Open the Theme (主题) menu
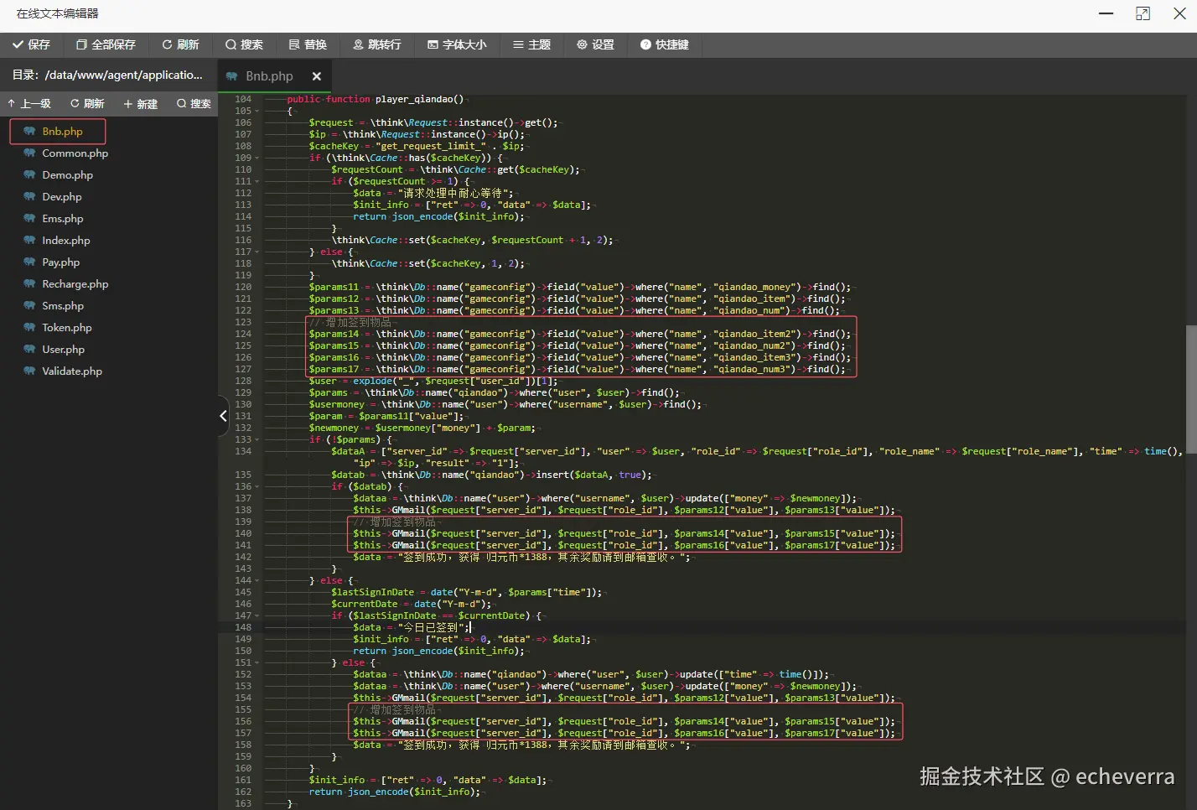The height and width of the screenshot is (810, 1197). point(532,44)
